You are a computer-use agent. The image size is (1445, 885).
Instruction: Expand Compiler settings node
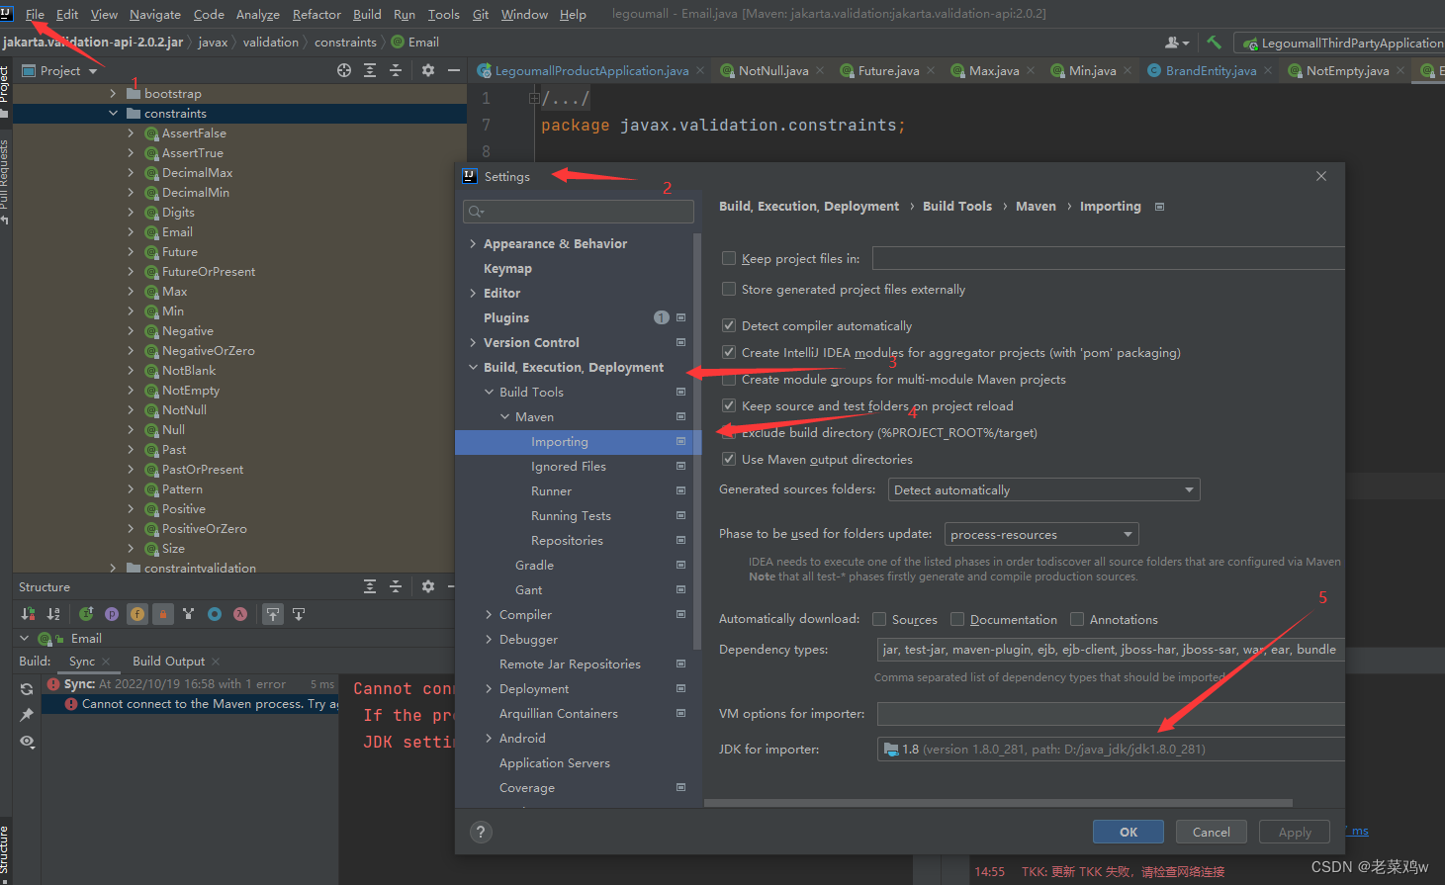[489, 614]
